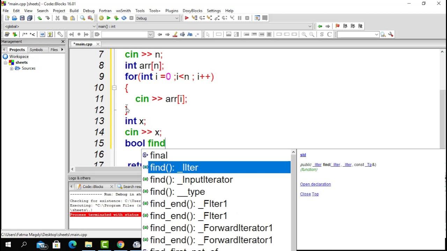447x251 pixels.
Task: Toggle the C button in the toolbar
Action: click(x=329, y=35)
